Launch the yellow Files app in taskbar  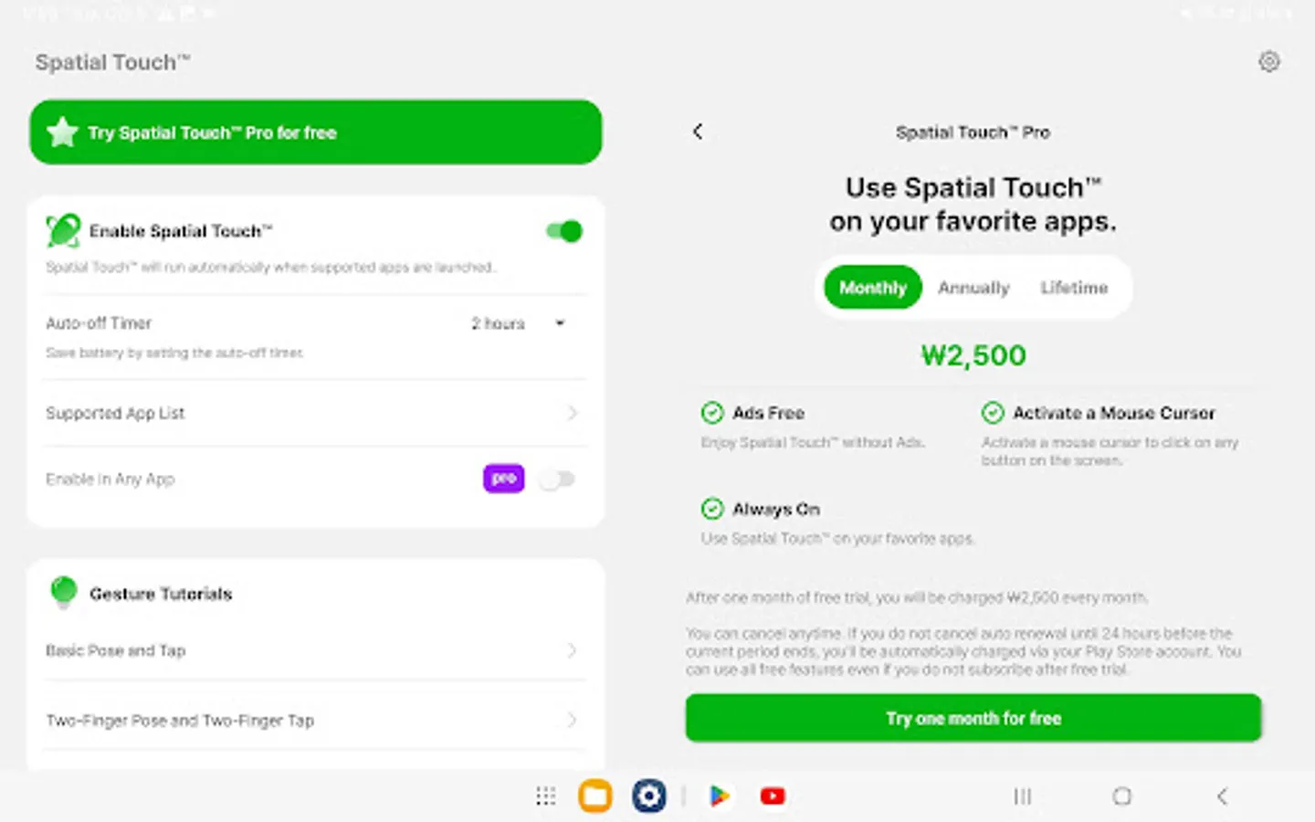point(595,796)
